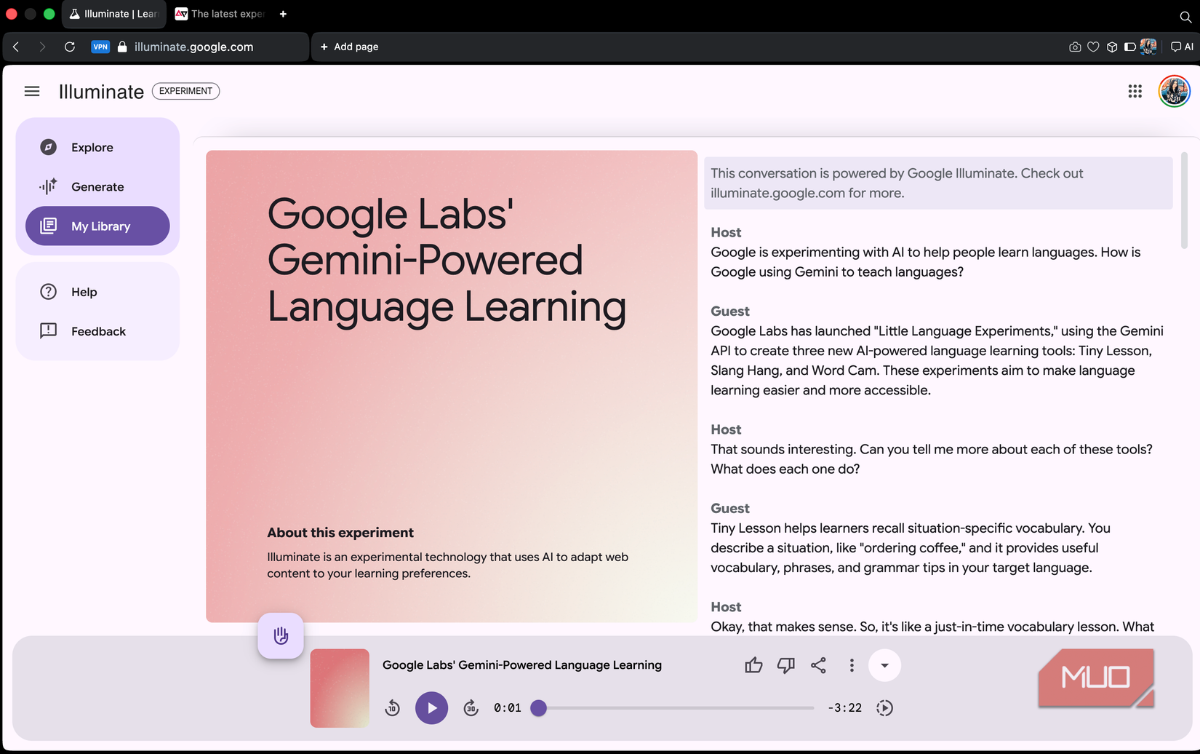
Task: Play the Gemini-Powered Language Learning audio
Action: coord(431,707)
